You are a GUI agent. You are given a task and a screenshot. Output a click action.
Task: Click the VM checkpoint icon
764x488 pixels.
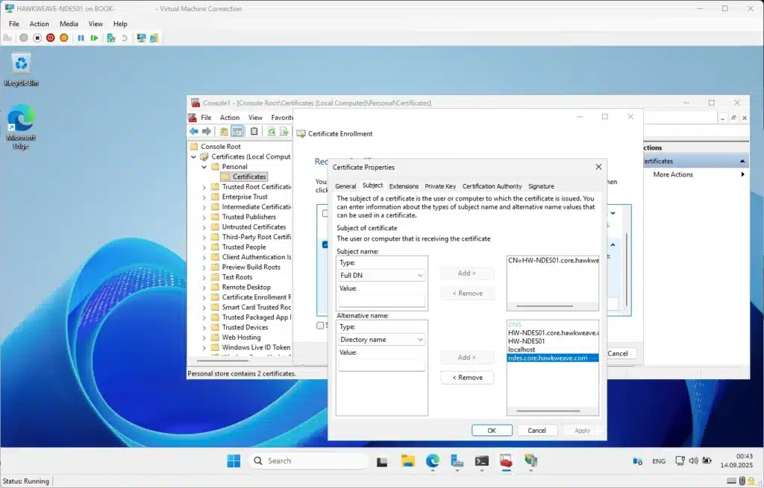(x=110, y=38)
